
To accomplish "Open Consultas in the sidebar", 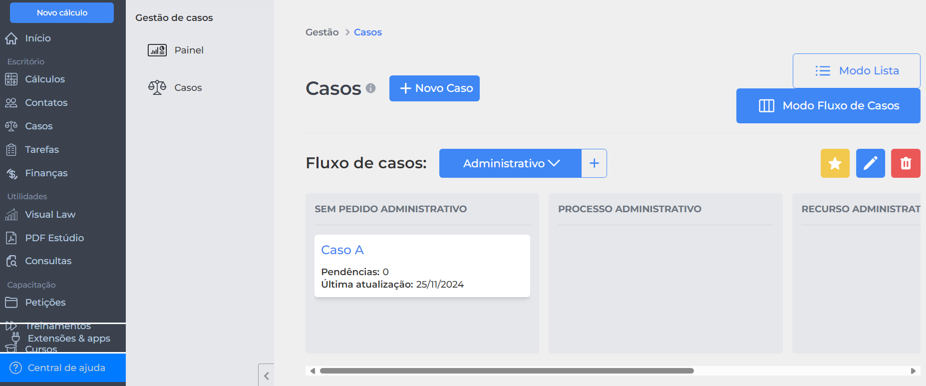I will (x=48, y=261).
